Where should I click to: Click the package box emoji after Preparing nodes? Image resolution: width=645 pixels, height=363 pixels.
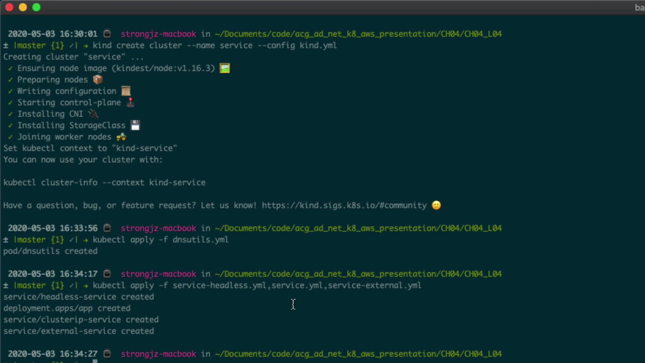tap(98, 80)
